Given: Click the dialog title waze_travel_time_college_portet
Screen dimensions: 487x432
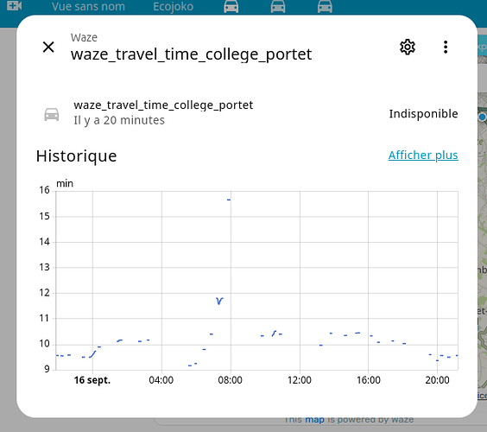Looking at the screenshot, I should 191,54.
